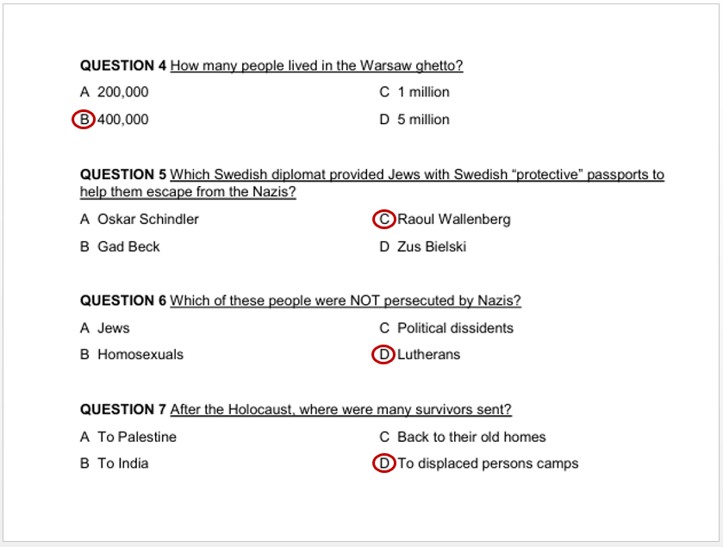Choose answer Gad Beck

coord(121,247)
